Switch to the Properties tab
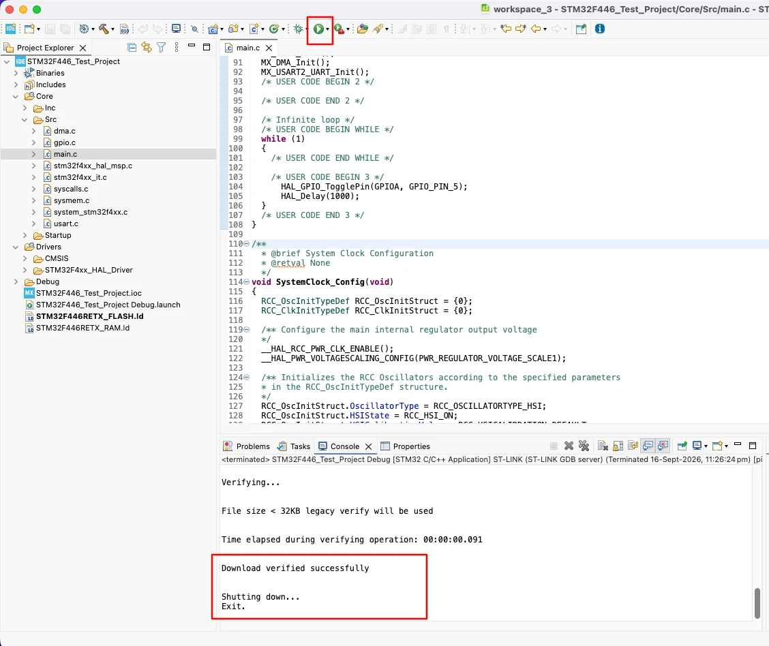Image resolution: width=769 pixels, height=646 pixels. coord(406,446)
